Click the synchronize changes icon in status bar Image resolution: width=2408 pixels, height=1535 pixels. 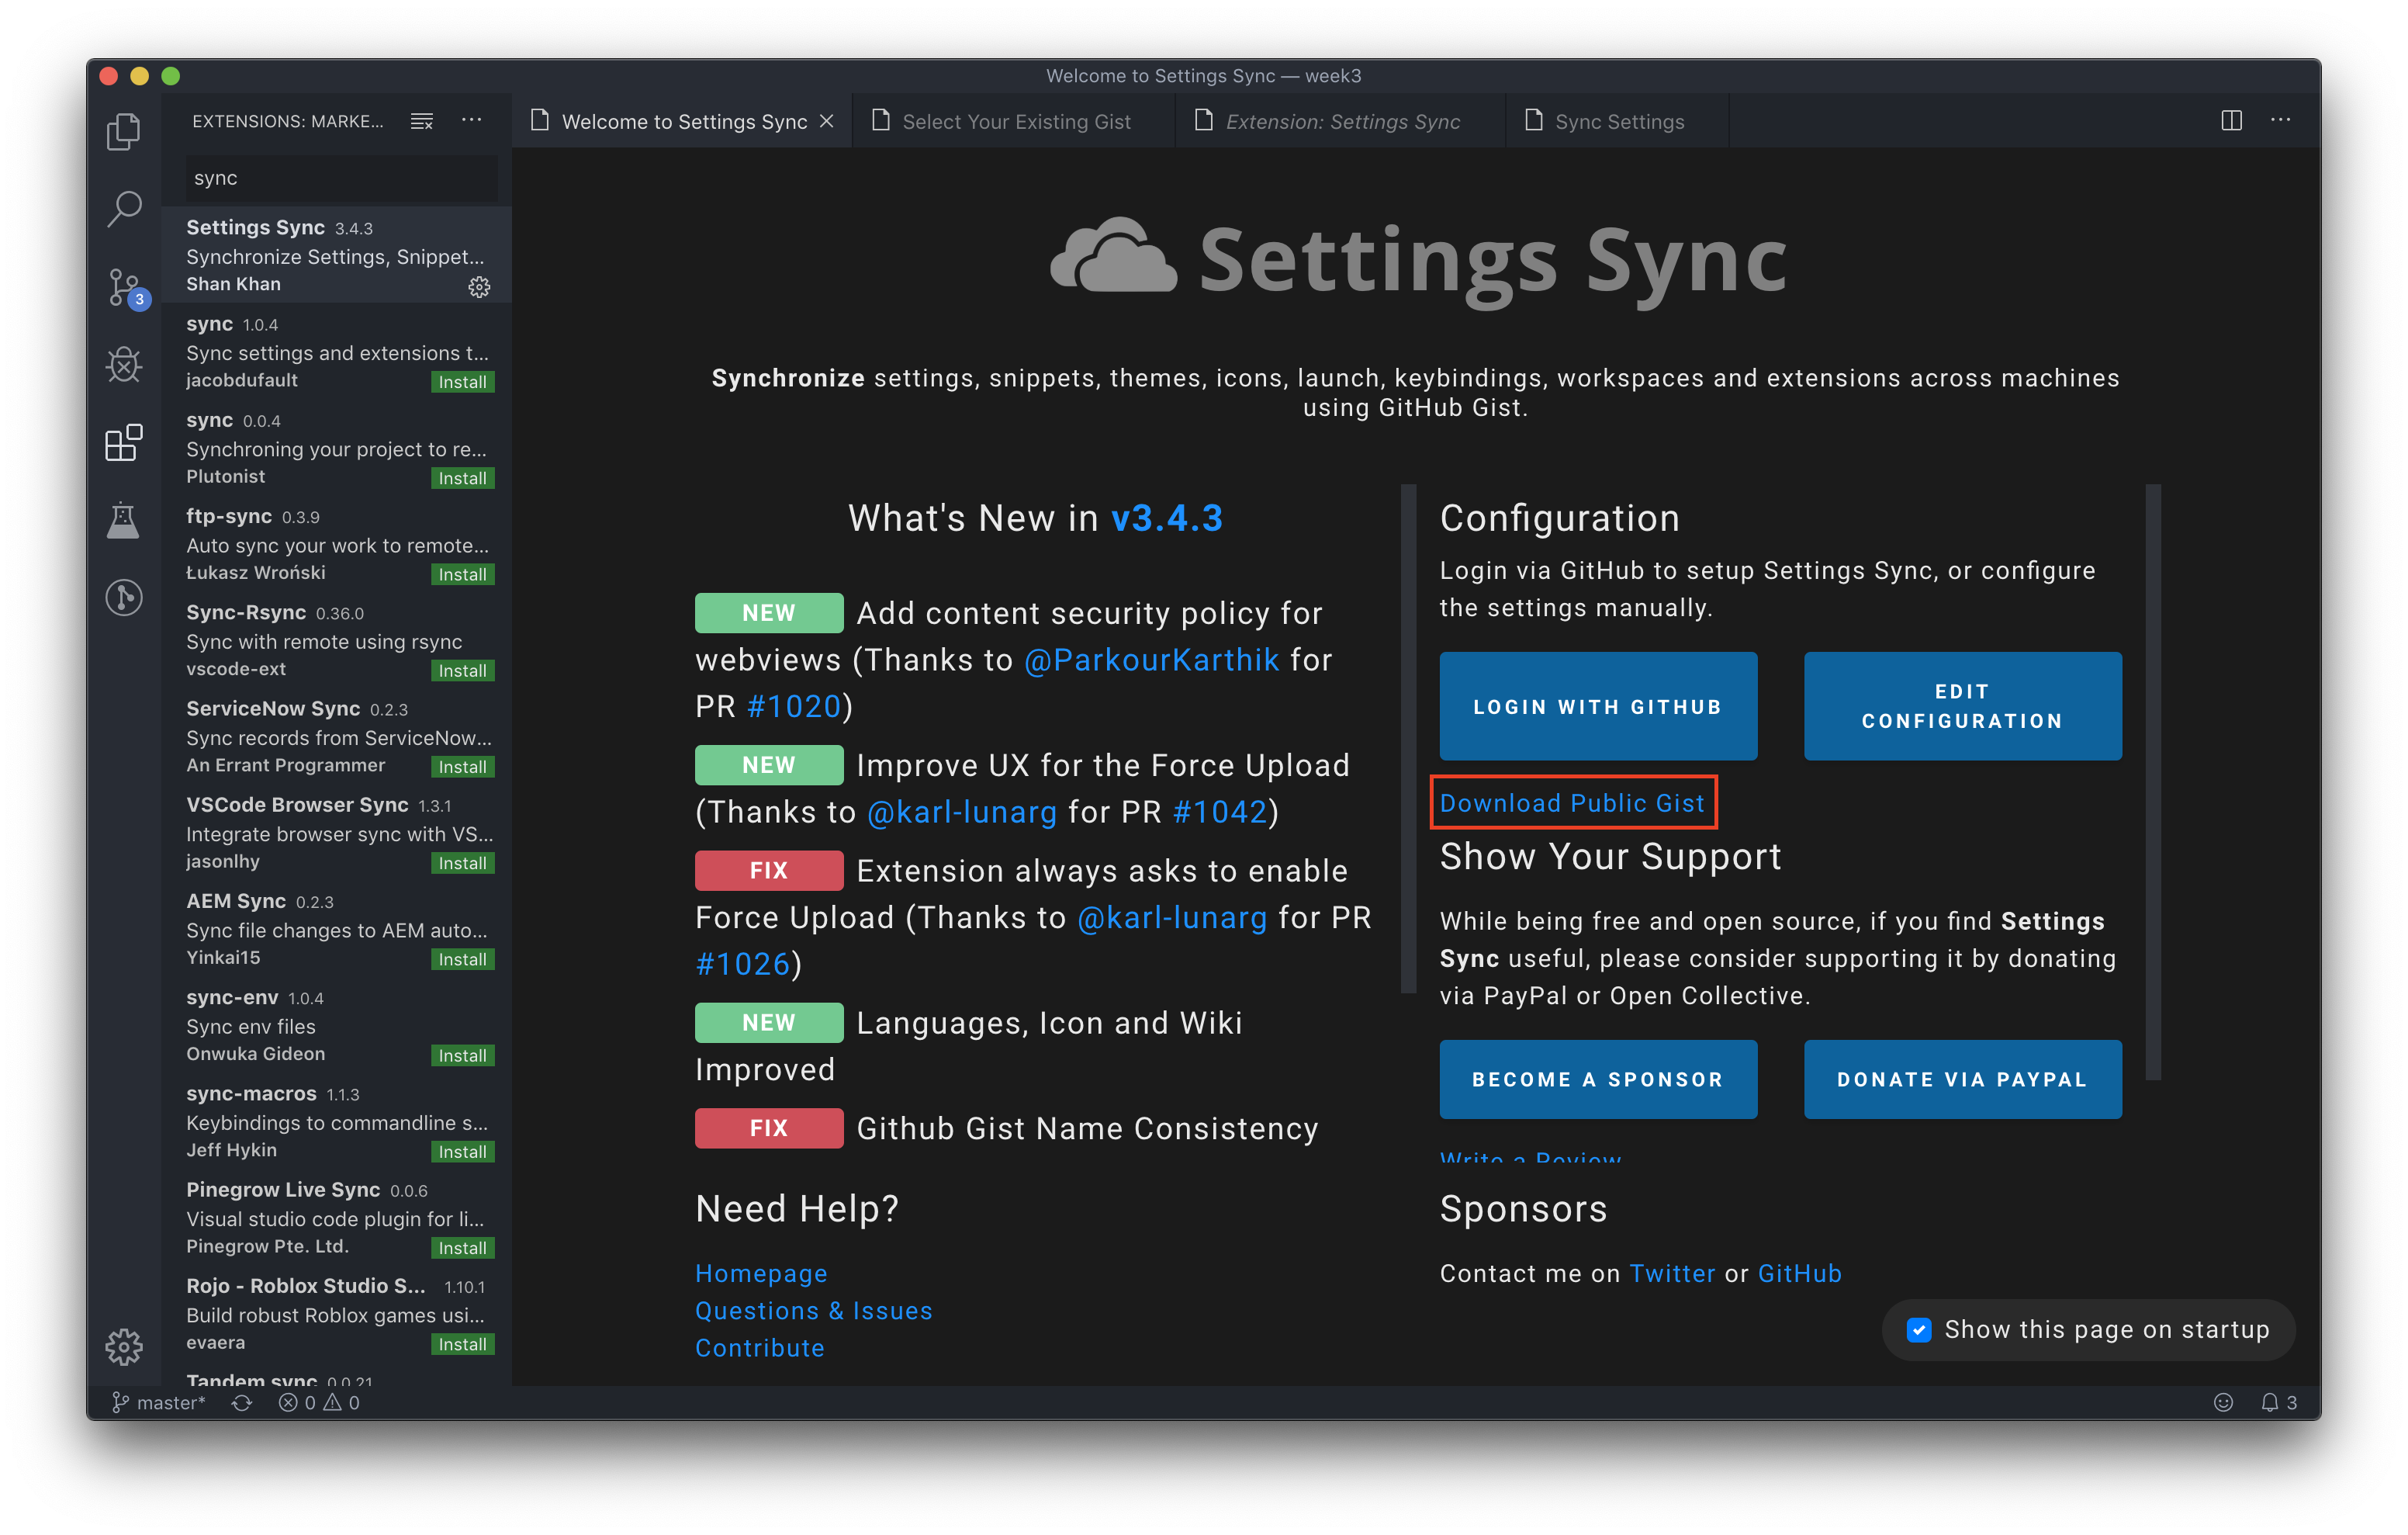(x=241, y=1402)
